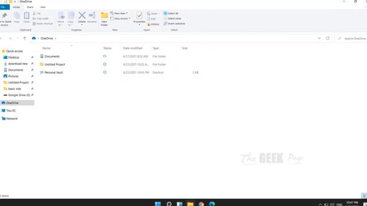Open the Windows Start menu
Image resolution: width=367 pixels, height=206 pixels.
coord(158,204)
